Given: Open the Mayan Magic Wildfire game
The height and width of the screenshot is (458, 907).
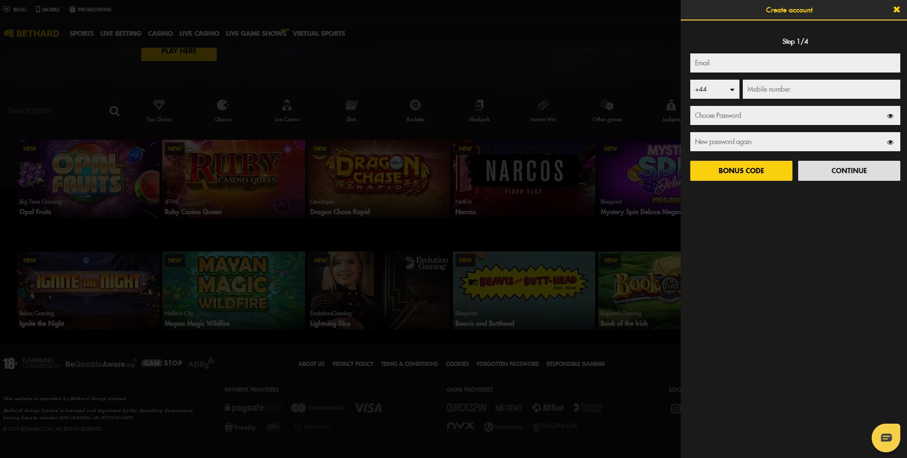Looking at the screenshot, I should coord(233,291).
